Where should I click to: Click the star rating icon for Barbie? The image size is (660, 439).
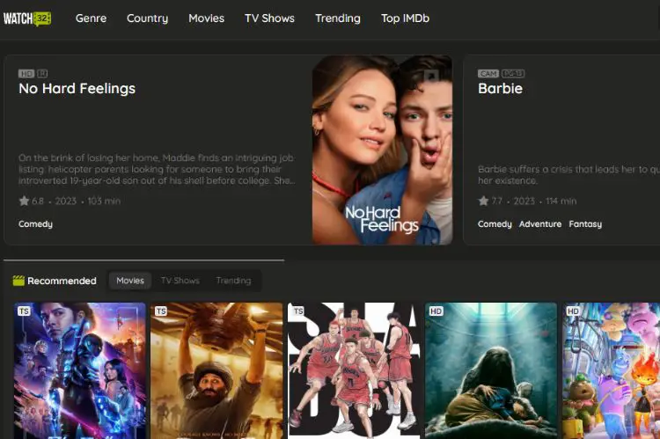483,201
